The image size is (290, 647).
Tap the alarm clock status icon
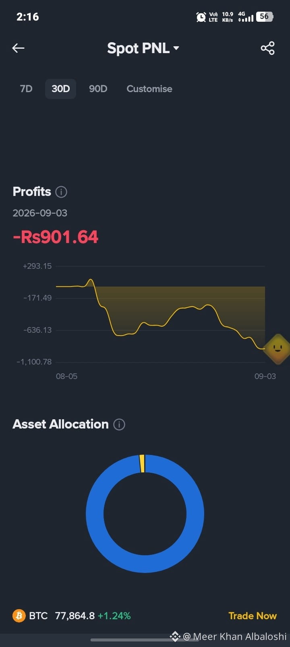(x=201, y=17)
